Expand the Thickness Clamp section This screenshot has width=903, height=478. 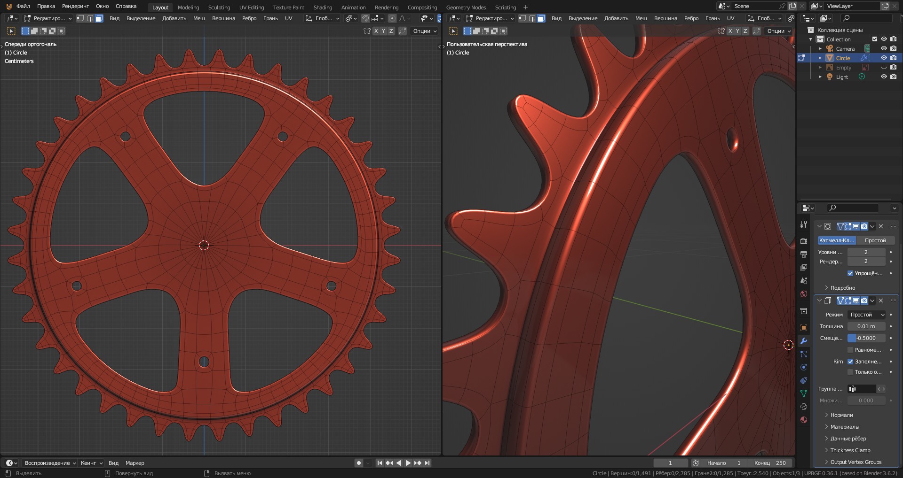click(850, 450)
